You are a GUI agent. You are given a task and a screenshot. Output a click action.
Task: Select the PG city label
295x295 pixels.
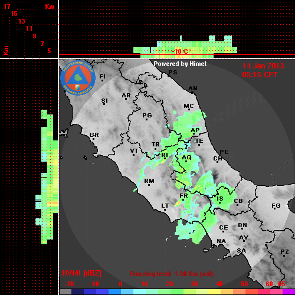(147, 115)
